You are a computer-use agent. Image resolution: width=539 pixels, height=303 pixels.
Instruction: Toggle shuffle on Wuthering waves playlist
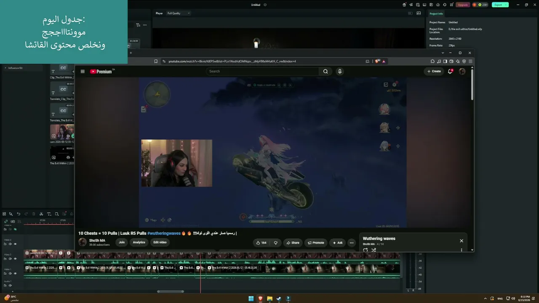click(374, 250)
